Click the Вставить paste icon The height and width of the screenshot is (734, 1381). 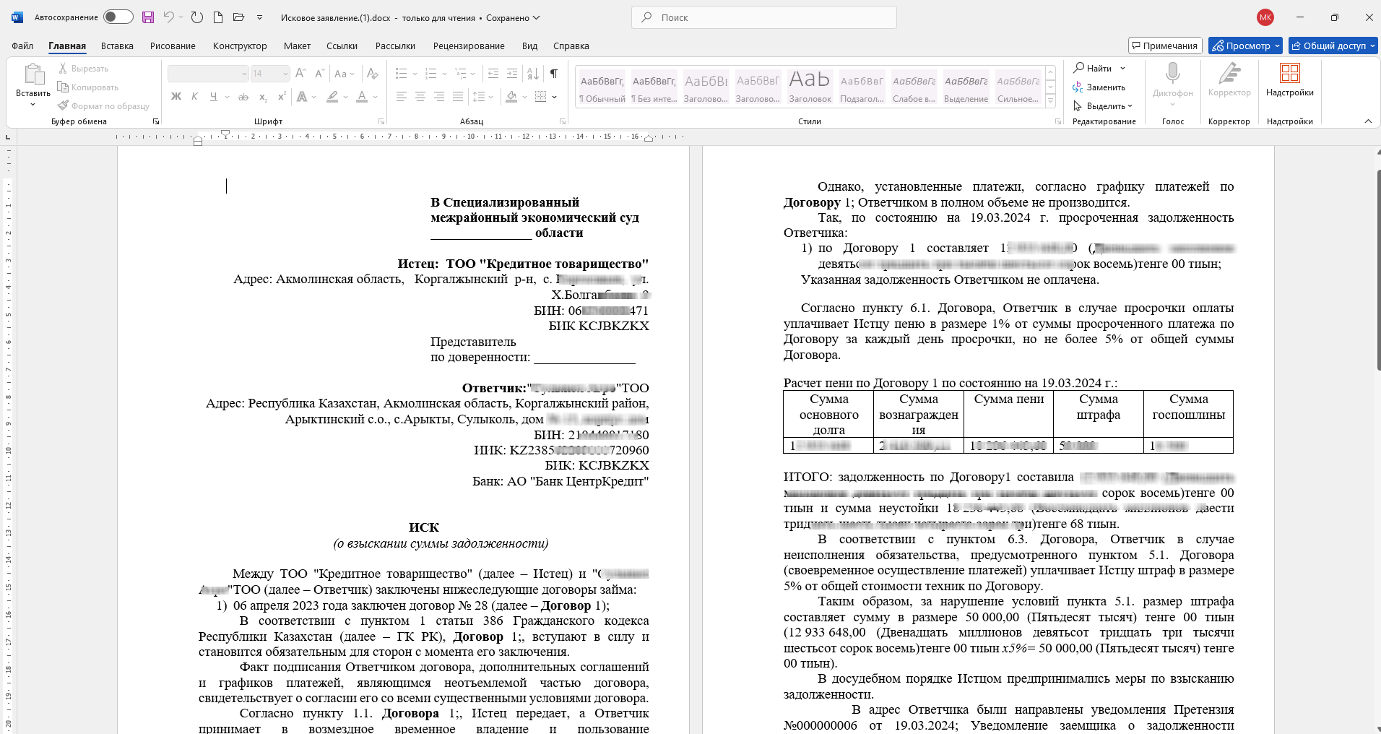pyautogui.click(x=33, y=74)
